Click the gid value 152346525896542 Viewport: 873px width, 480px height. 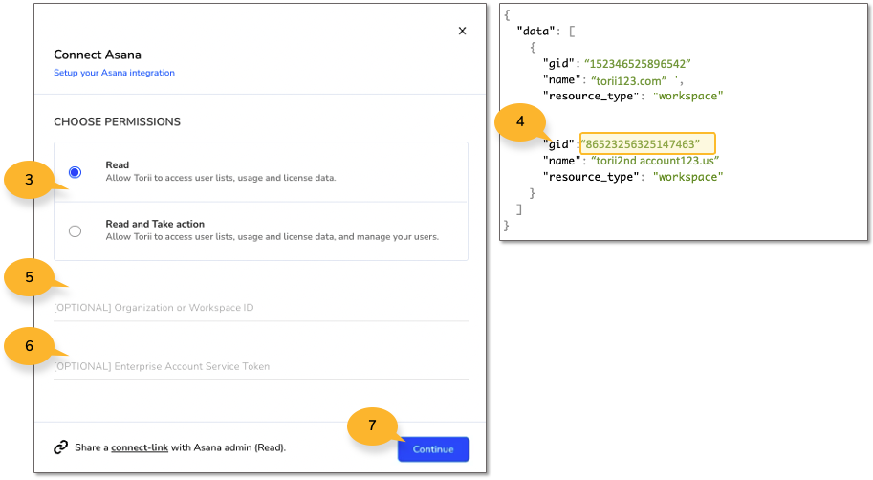(x=638, y=64)
